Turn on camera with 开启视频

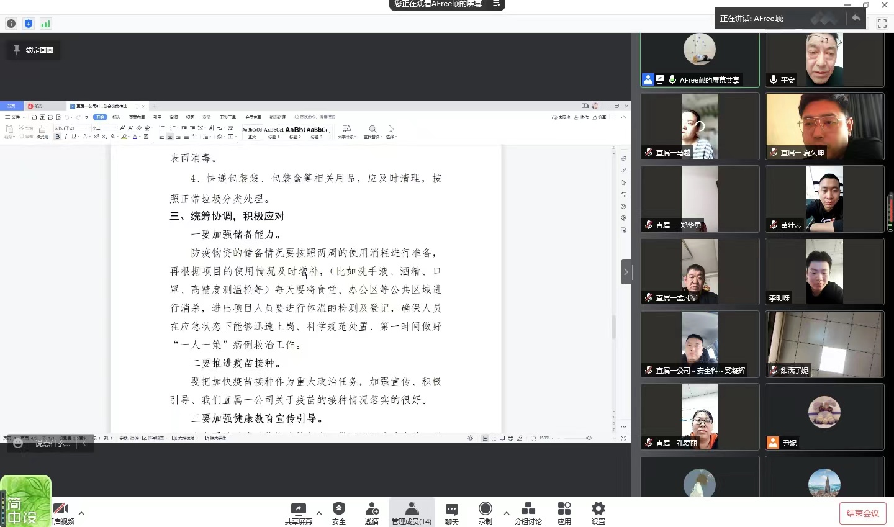click(61, 513)
